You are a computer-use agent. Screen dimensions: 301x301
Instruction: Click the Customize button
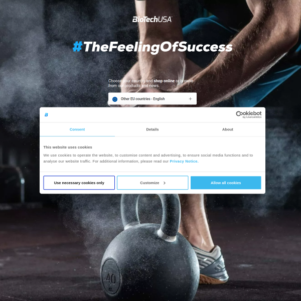coord(153,183)
